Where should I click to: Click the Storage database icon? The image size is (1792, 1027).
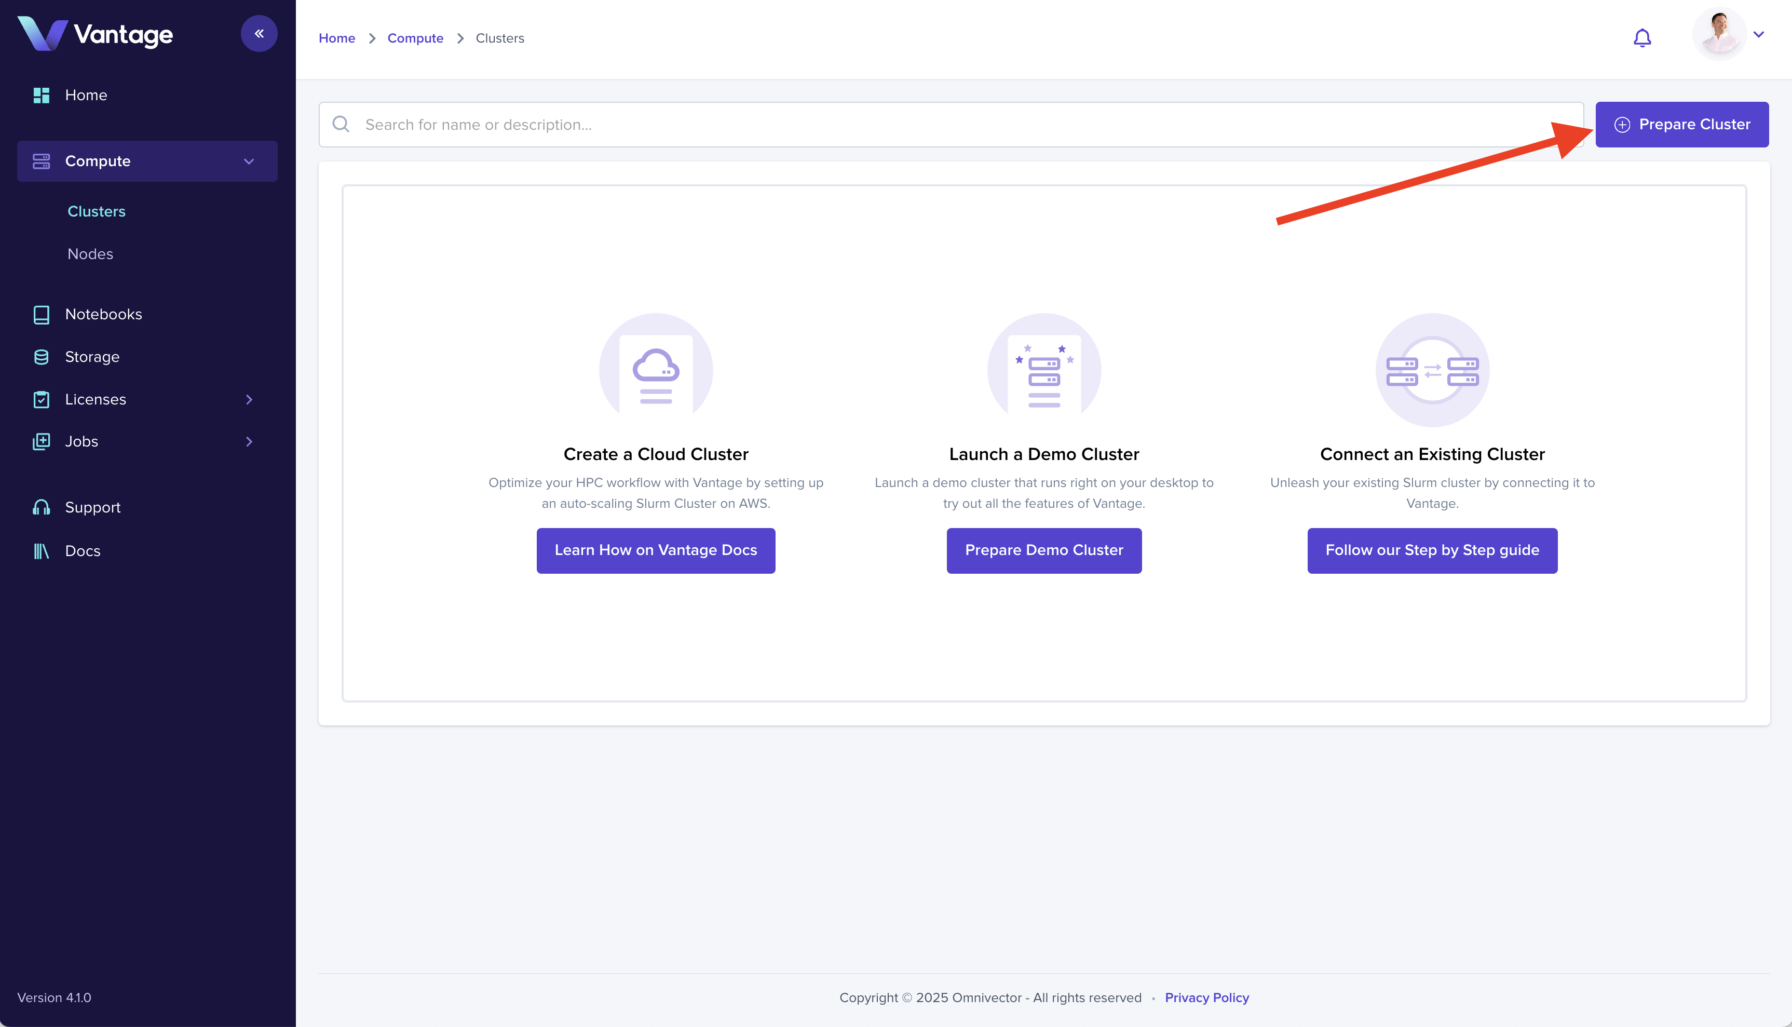pos(42,357)
